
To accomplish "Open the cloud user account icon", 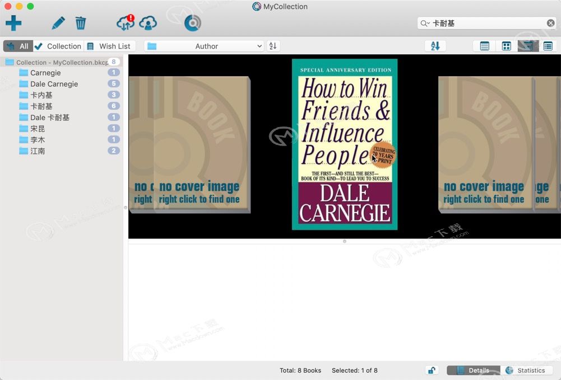I will pyautogui.click(x=148, y=23).
